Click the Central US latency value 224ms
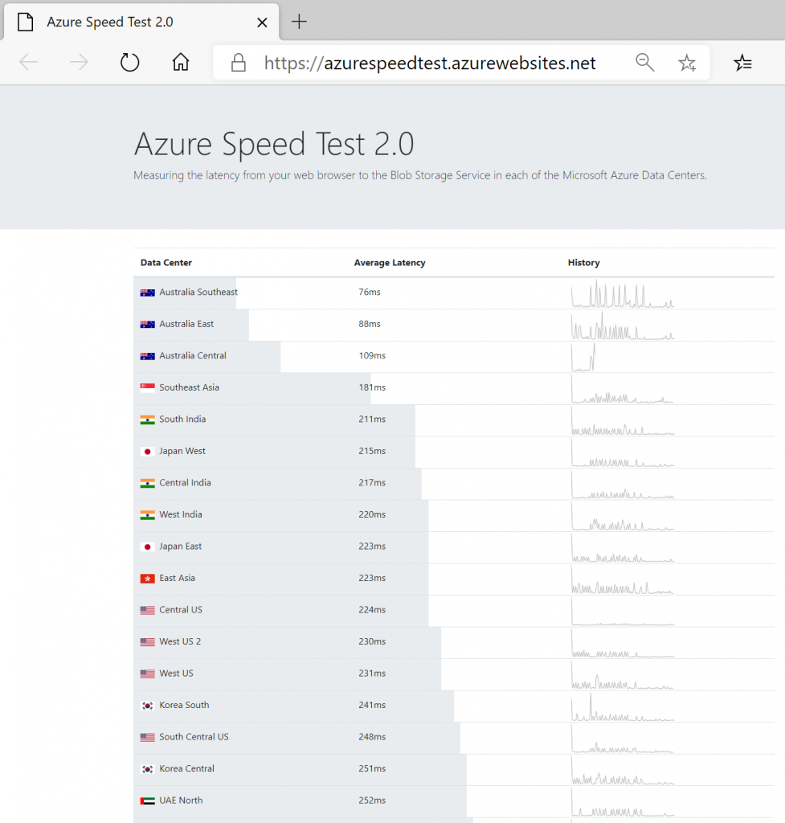This screenshot has width=785, height=823. [372, 610]
